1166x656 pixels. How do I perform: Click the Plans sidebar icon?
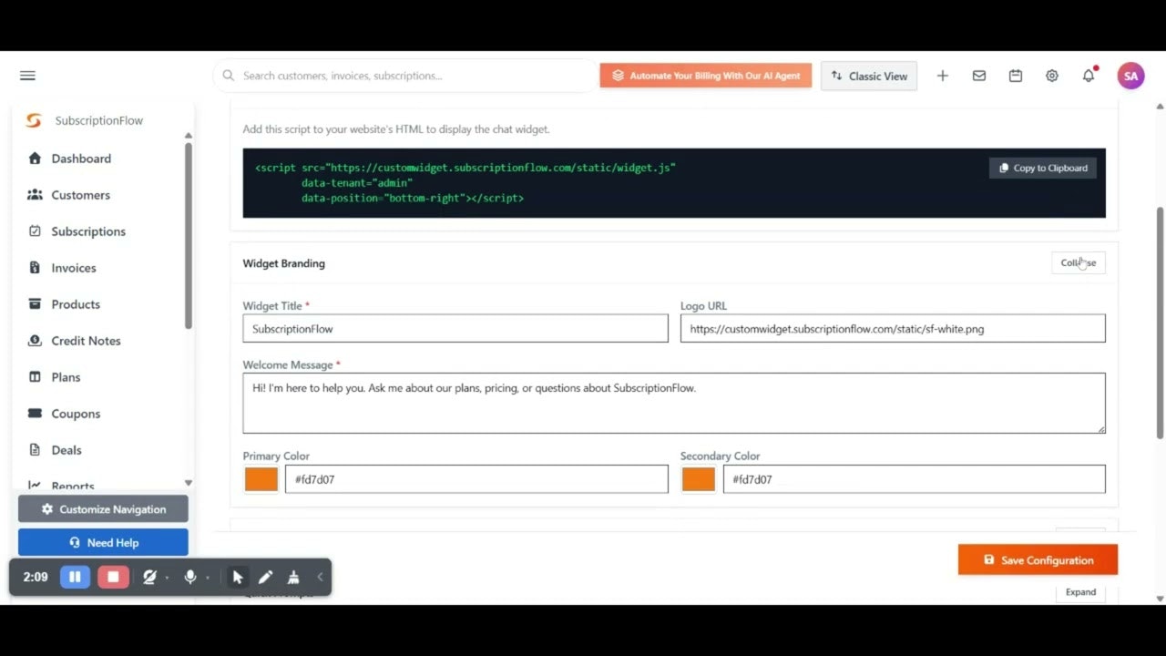point(35,377)
